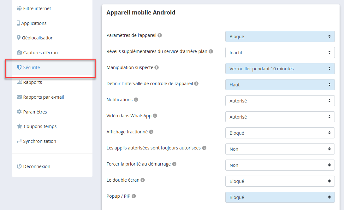Click the info icon beside Notifications

coord(136,100)
